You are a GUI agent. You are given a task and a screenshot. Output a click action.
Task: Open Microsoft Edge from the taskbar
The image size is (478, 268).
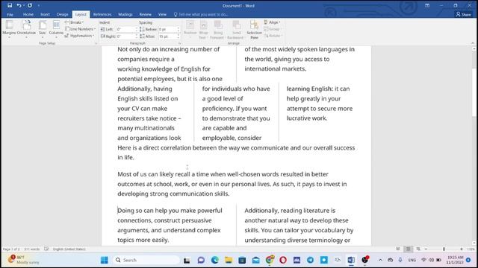(215, 260)
